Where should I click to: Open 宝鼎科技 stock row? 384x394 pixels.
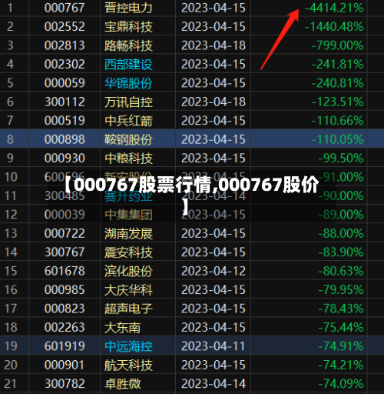(x=128, y=26)
